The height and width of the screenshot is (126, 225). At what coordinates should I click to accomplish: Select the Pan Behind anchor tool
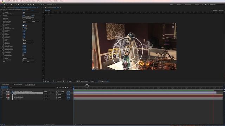tap(14, 5)
